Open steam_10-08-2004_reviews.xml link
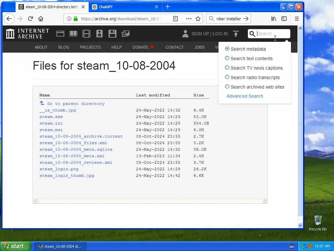The width and height of the screenshot is (334, 251). coord(76,163)
